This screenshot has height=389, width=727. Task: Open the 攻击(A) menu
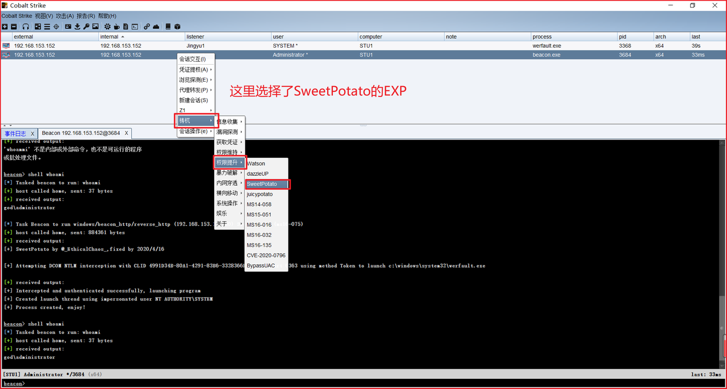click(x=65, y=16)
